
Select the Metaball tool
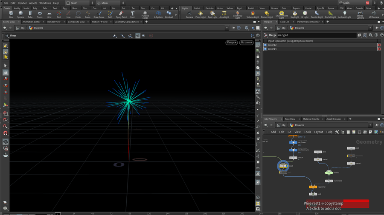pos(169,14)
